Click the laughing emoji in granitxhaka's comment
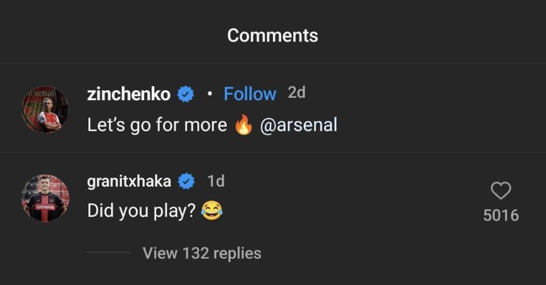The width and height of the screenshot is (546, 285). click(x=212, y=211)
